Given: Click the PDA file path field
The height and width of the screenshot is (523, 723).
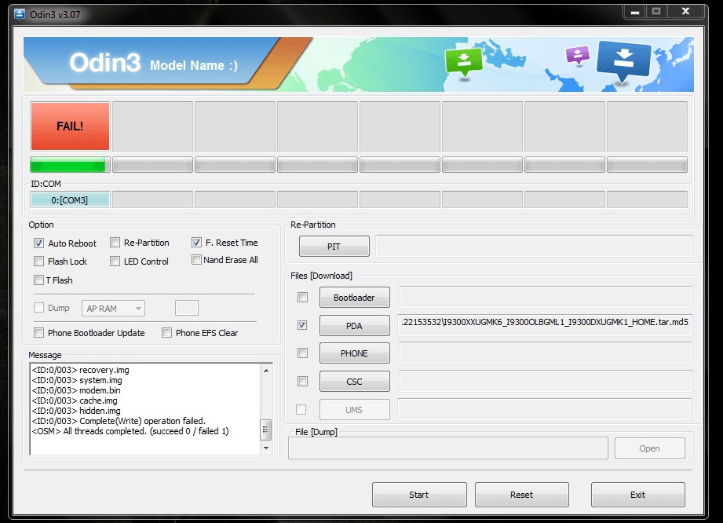Looking at the screenshot, I should tap(546, 325).
